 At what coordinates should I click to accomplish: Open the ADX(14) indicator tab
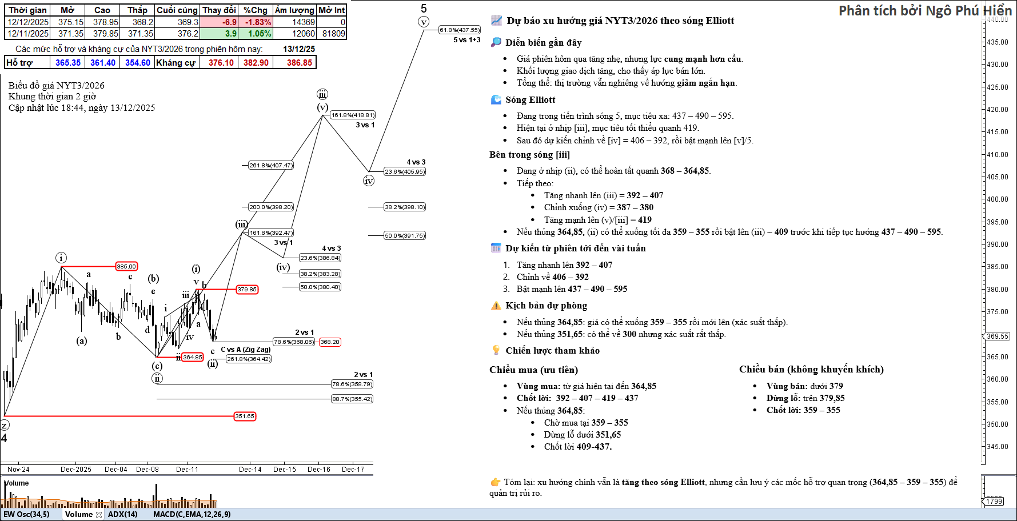tap(123, 515)
